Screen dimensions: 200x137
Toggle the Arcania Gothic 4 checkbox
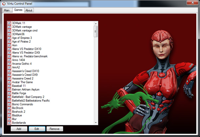click(x=9, y=64)
